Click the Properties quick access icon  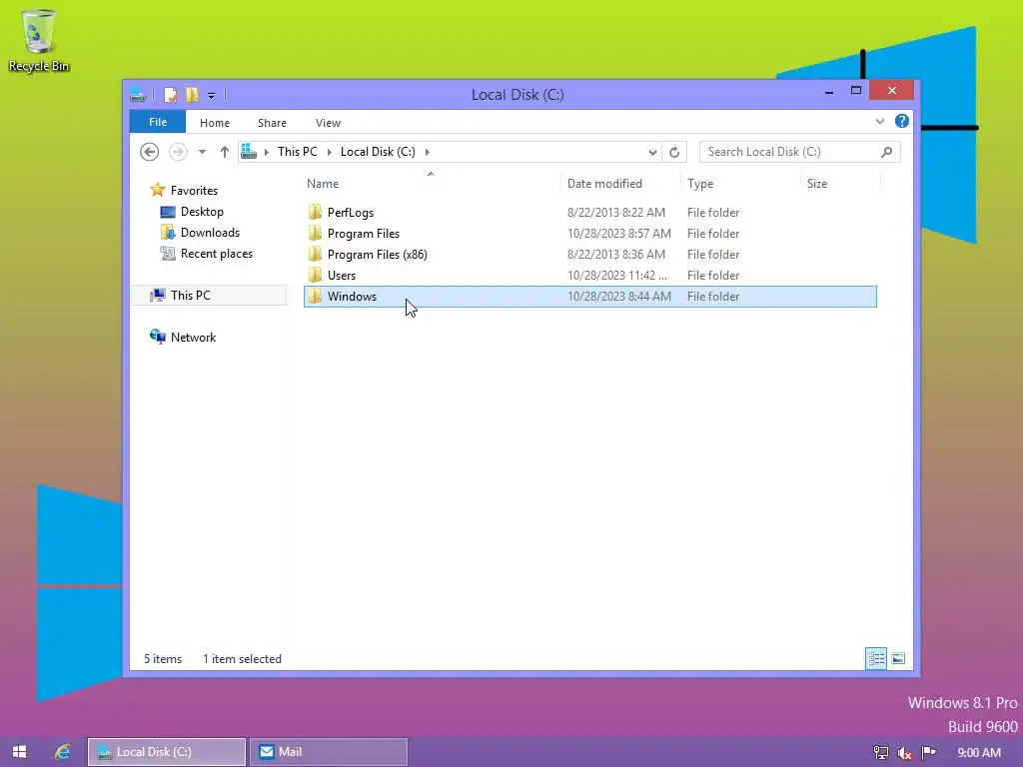(x=170, y=95)
